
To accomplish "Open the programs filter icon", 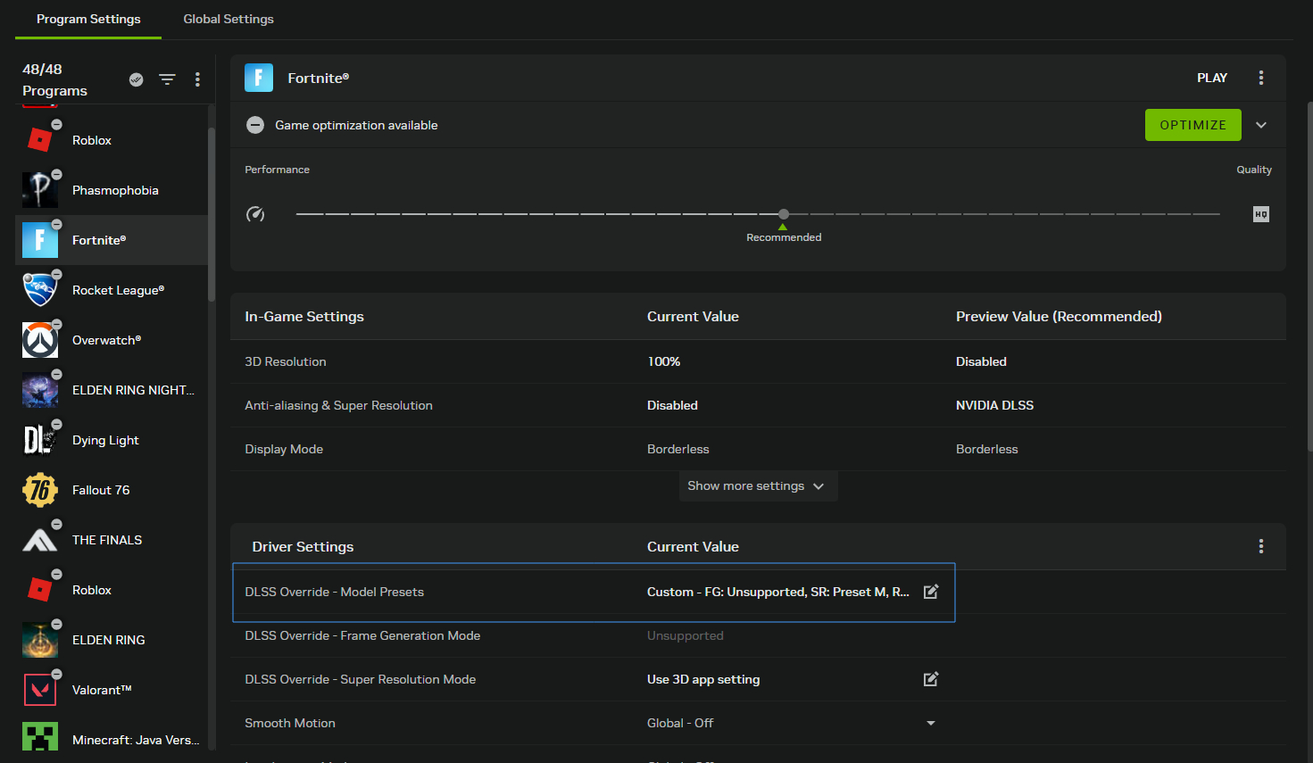I will click(167, 79).
